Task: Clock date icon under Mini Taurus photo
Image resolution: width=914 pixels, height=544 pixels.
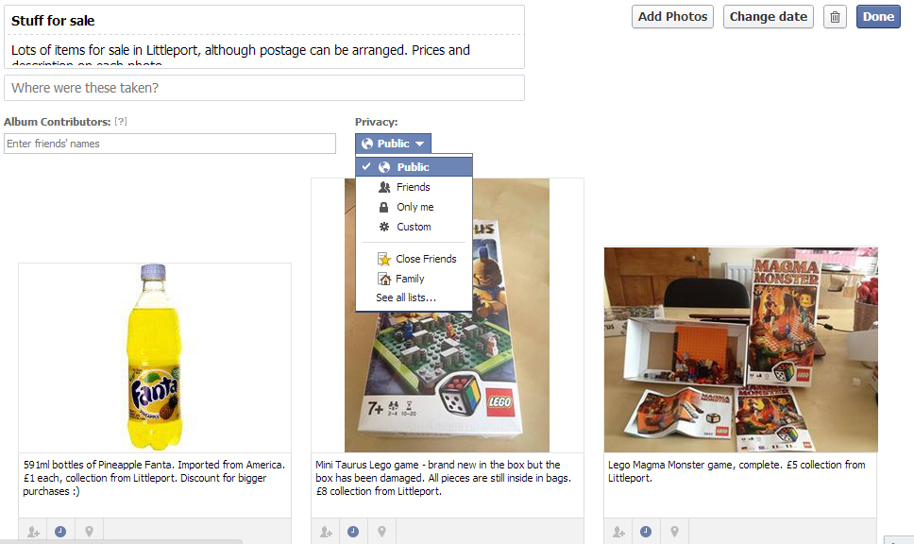Action: 352,531
